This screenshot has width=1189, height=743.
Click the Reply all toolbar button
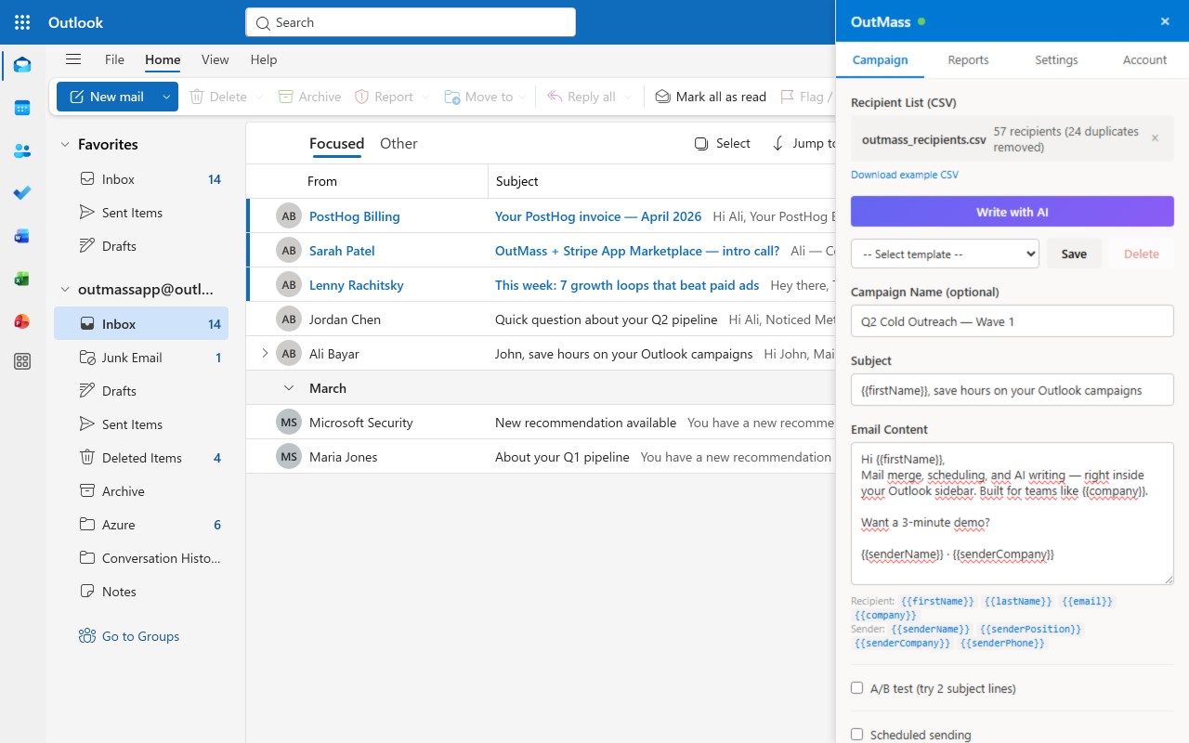pyautogui.click(x=581, y=97)
